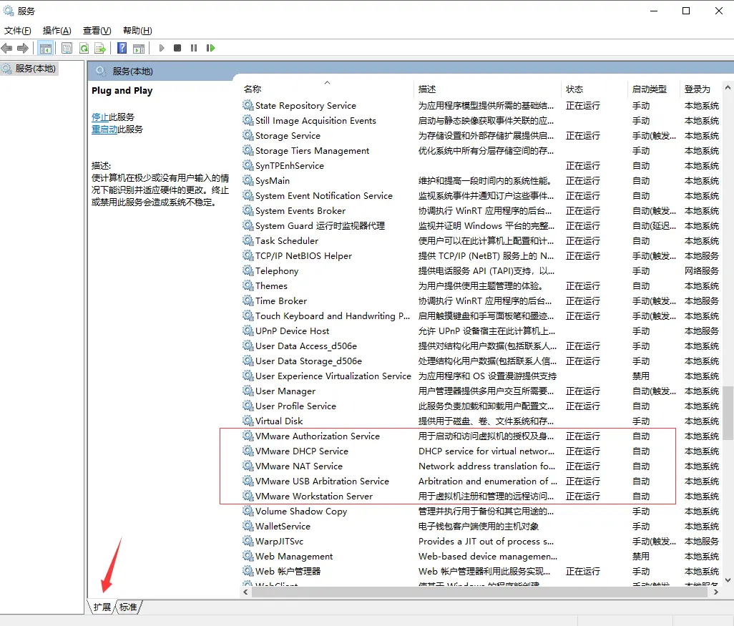Open the Properties toolbar icon
Image resolution: width=734 pixels, height=626 pixels.
(67, 48)
